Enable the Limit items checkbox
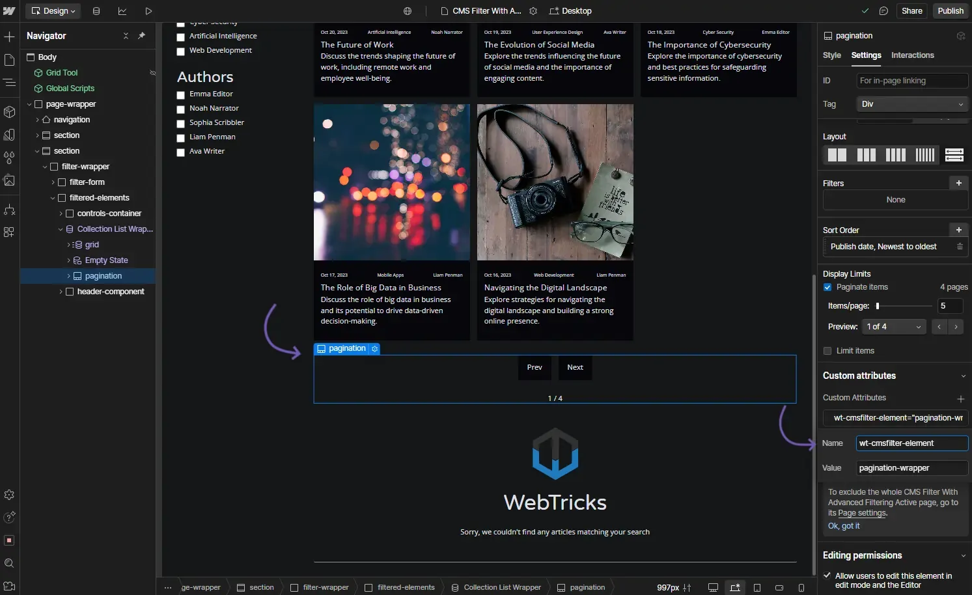Screen dimensions: 972x595 click(x=827, y=351)
